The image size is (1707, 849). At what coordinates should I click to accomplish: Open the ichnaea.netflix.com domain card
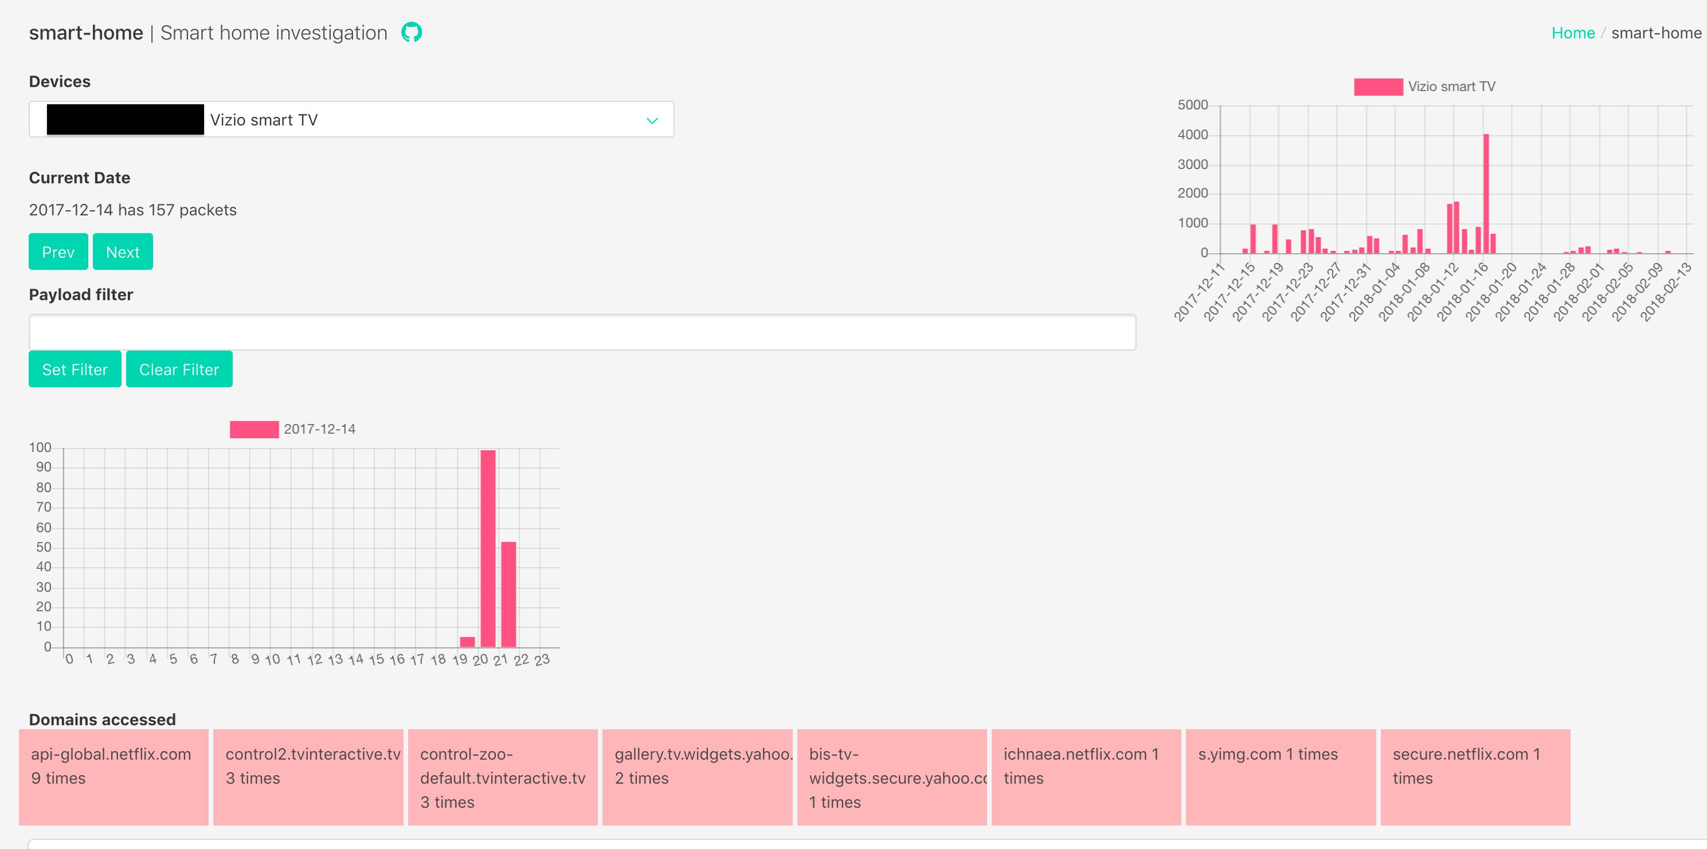1086,777
